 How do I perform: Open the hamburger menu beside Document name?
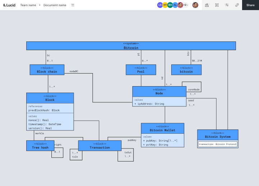click(x=73, y=5)
